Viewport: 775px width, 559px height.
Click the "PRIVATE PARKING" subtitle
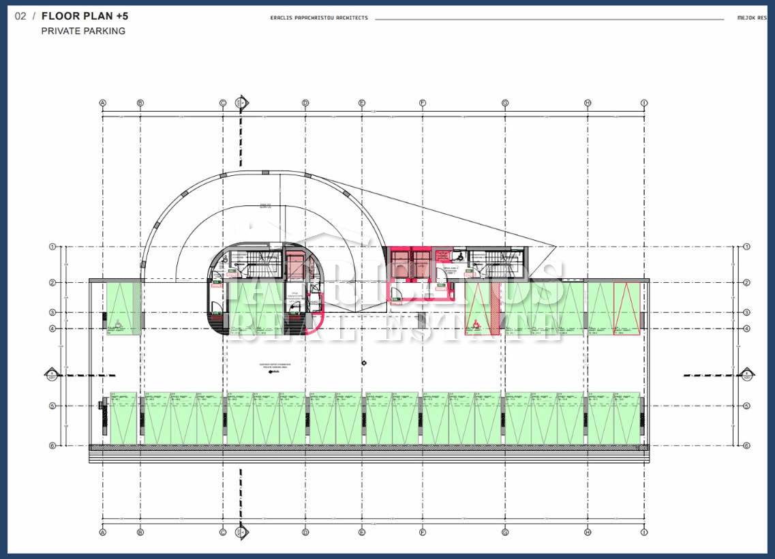click(x=83, y=31)
